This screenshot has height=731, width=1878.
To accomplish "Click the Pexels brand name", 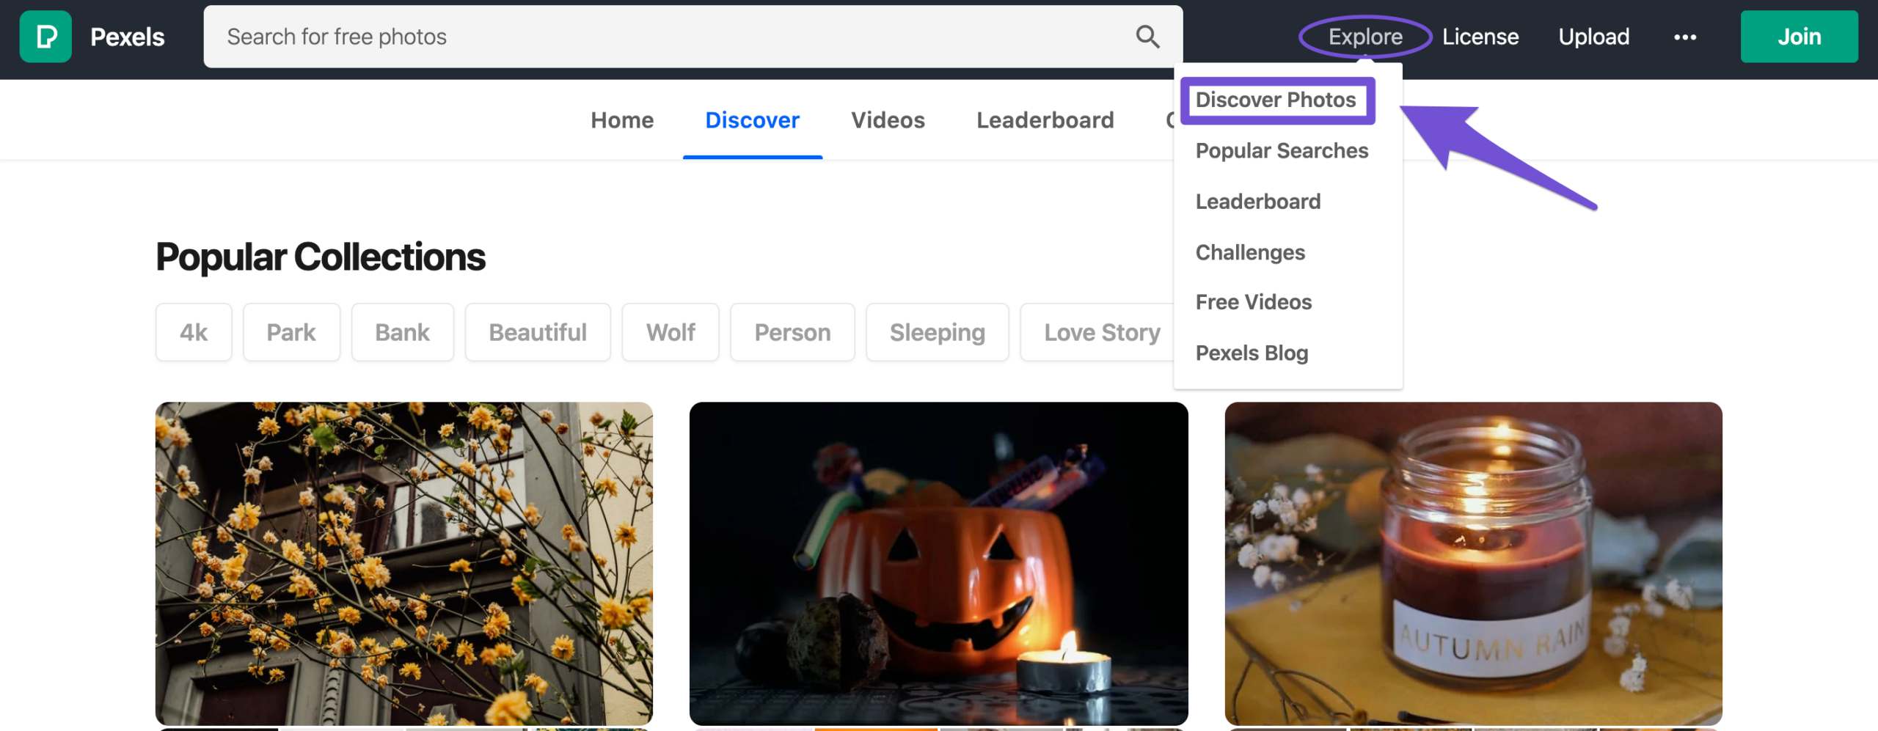I will 128,37.
